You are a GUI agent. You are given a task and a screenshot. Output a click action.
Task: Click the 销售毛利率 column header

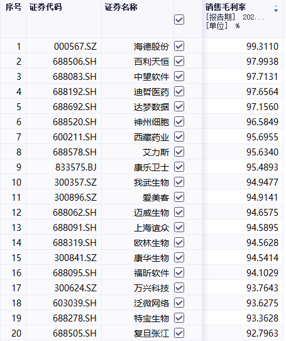226,7
